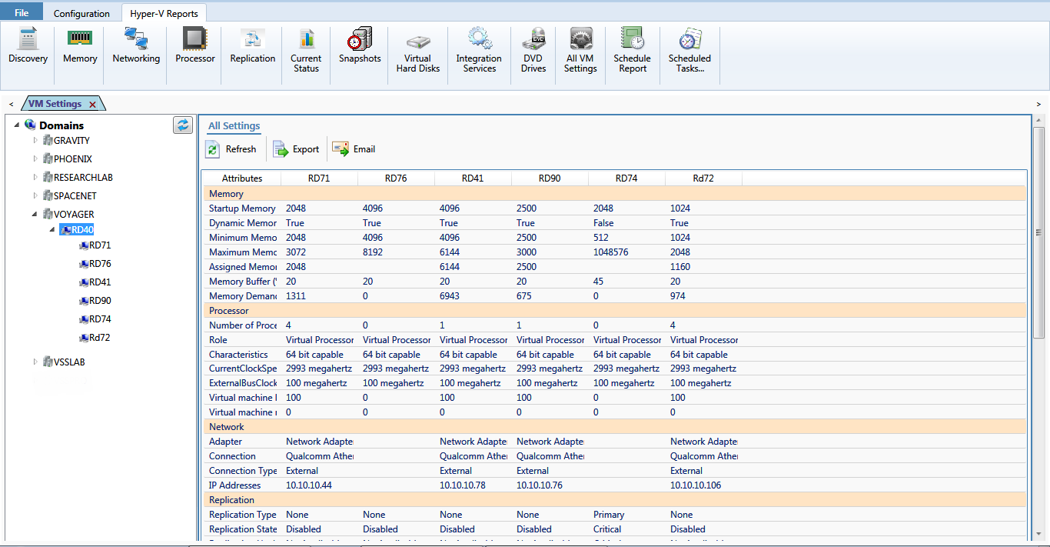Viewport: 1050px width, 547px height.
Task: Select the RD74 virtual machine in tree
Action: point(99,319)
